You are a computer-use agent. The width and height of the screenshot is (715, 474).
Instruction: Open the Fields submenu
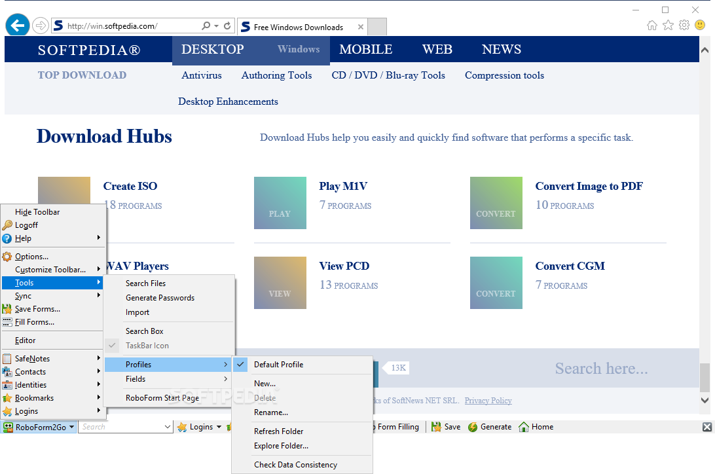[x=169, y=379]
